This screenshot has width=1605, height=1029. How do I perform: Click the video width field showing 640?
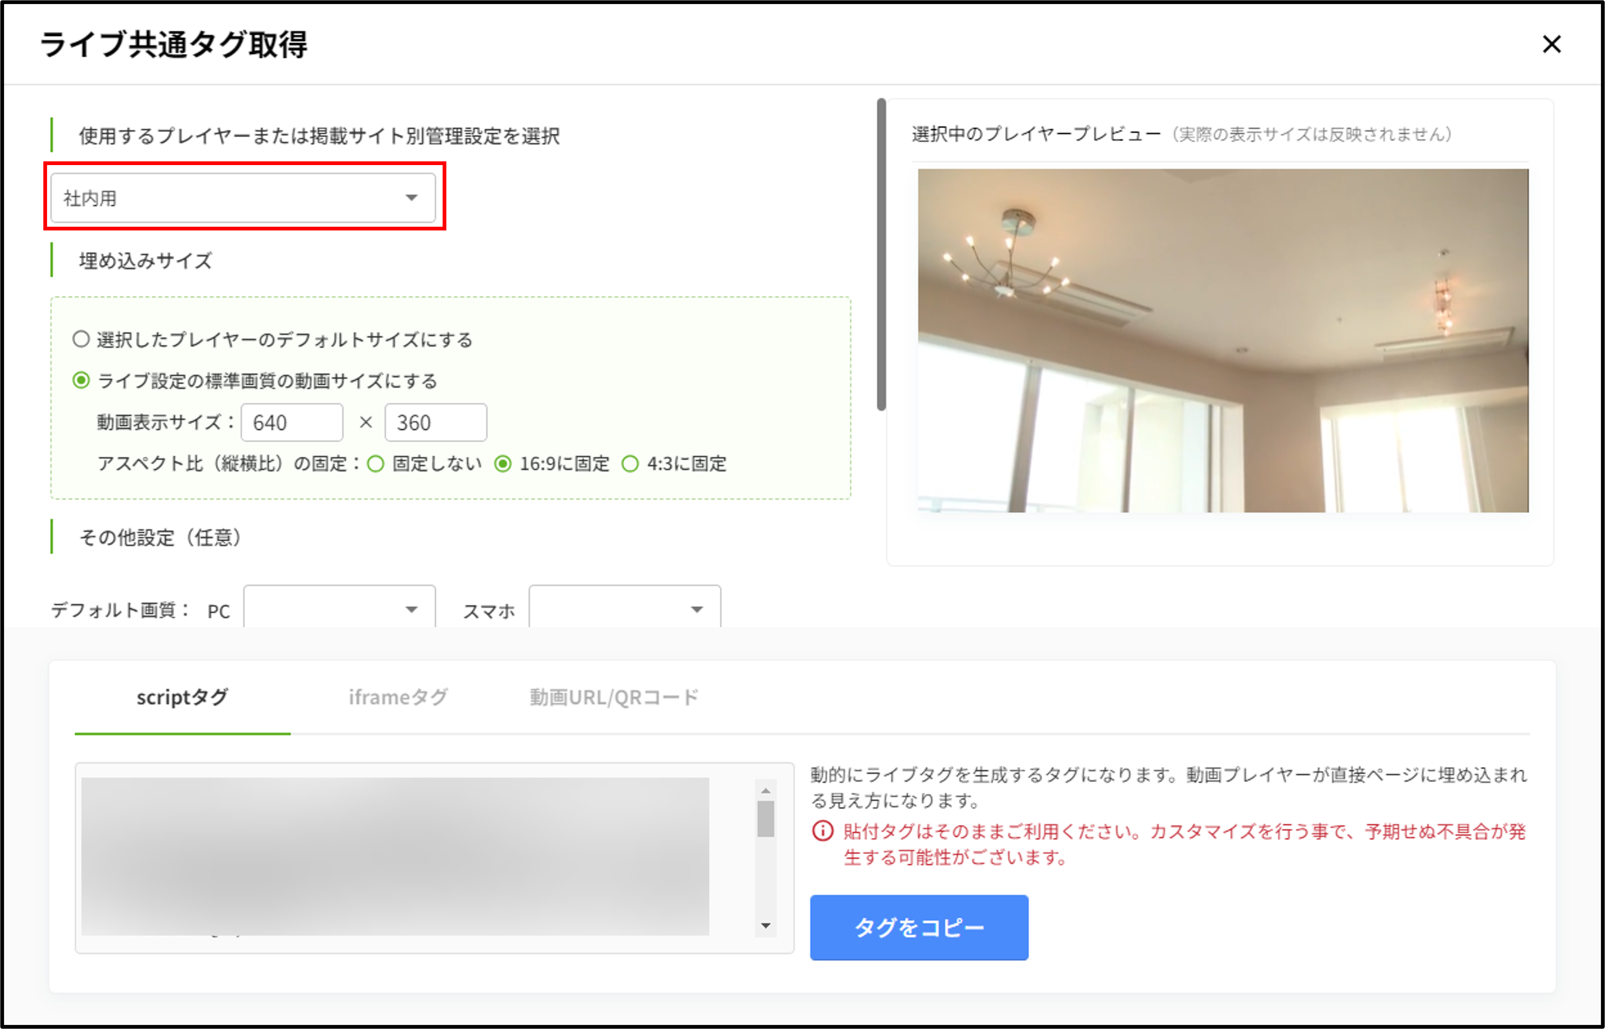pyautogui.click(x=292, y=422)
